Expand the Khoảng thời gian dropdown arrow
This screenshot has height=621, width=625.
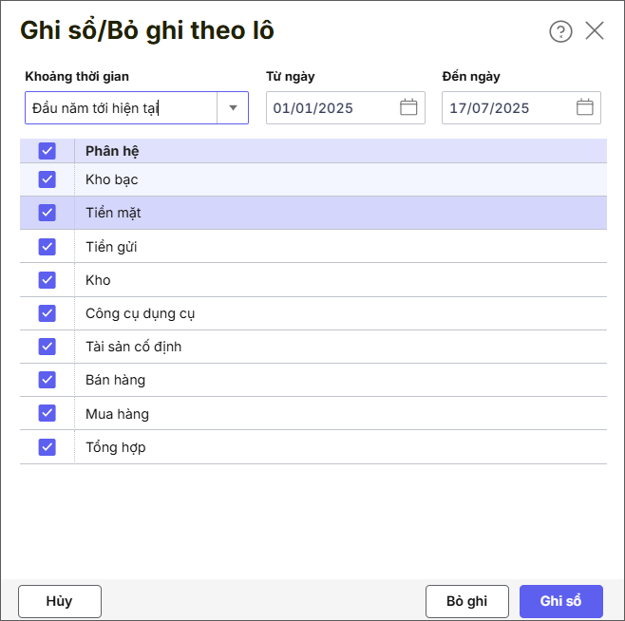tap(233, 107)
